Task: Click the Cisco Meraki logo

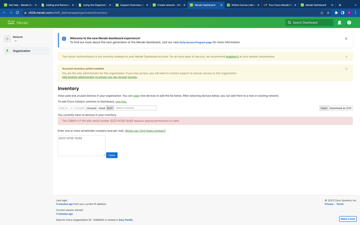Action: [17, 22]
